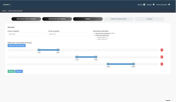Open the Iniciar campaña date picker
The height and width of the screenshot is (102, 176).
pyautogui.click(x=27, y=34)
